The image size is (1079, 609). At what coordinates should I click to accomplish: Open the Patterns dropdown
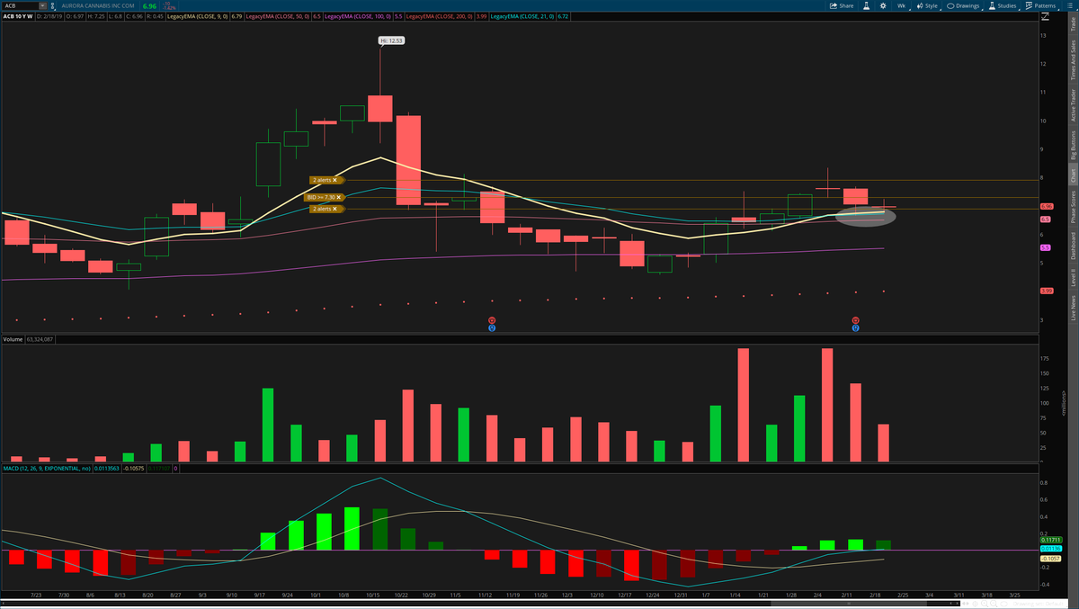click(x=1040, y=5)
